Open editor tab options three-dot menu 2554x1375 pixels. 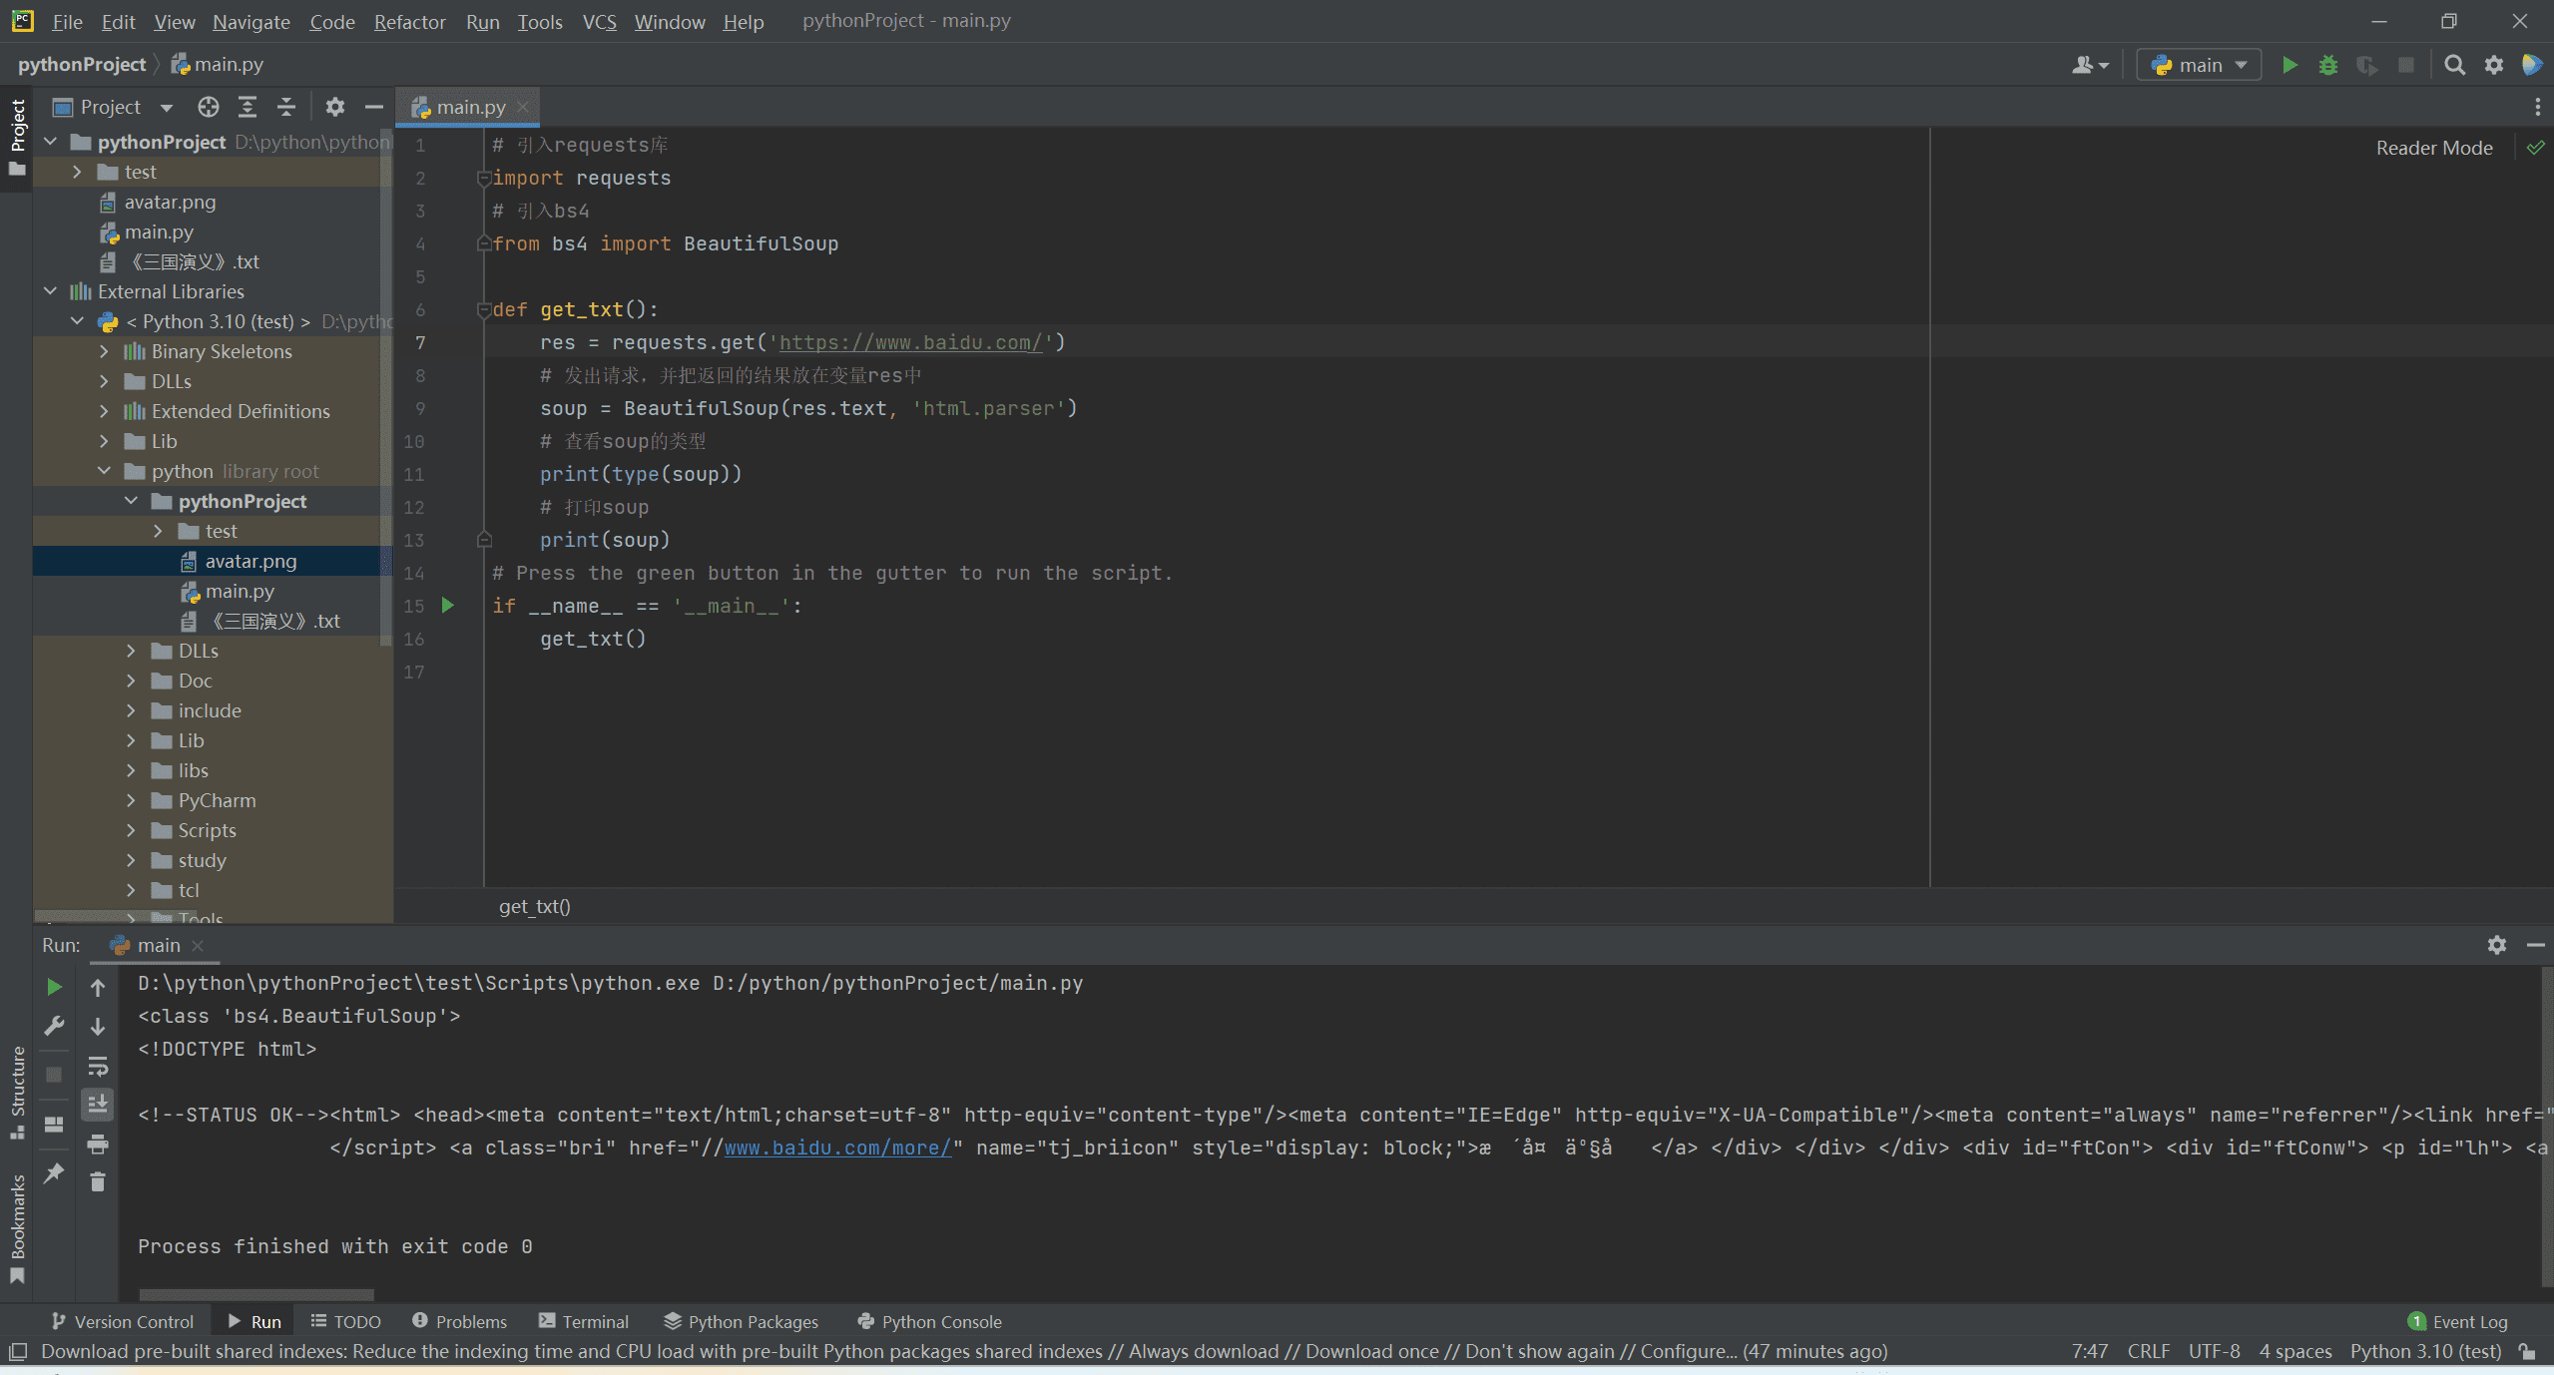coord(2537,107)
